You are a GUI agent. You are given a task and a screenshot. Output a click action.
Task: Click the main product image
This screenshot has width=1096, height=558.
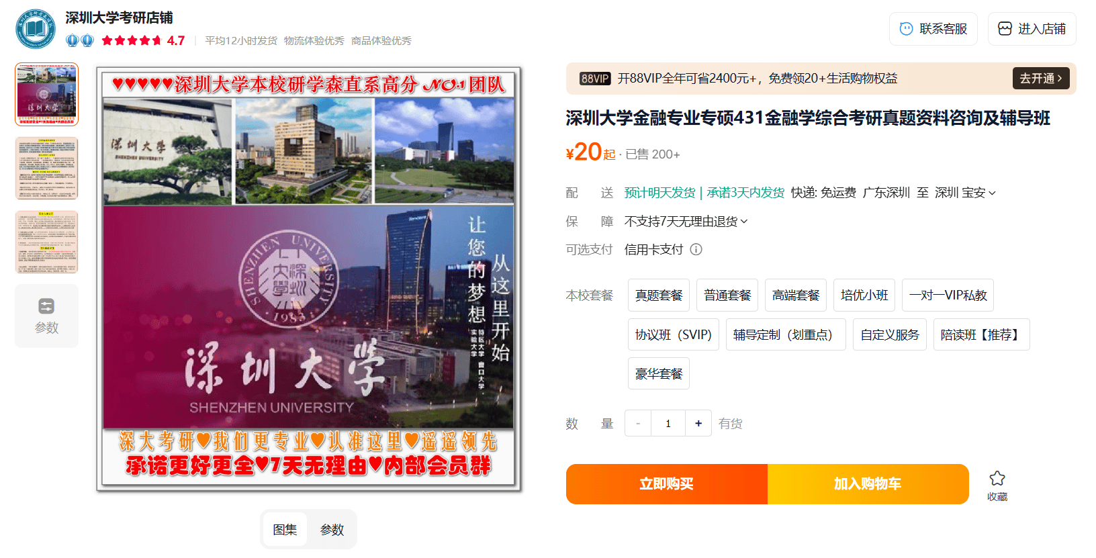[x=308, y=279]
